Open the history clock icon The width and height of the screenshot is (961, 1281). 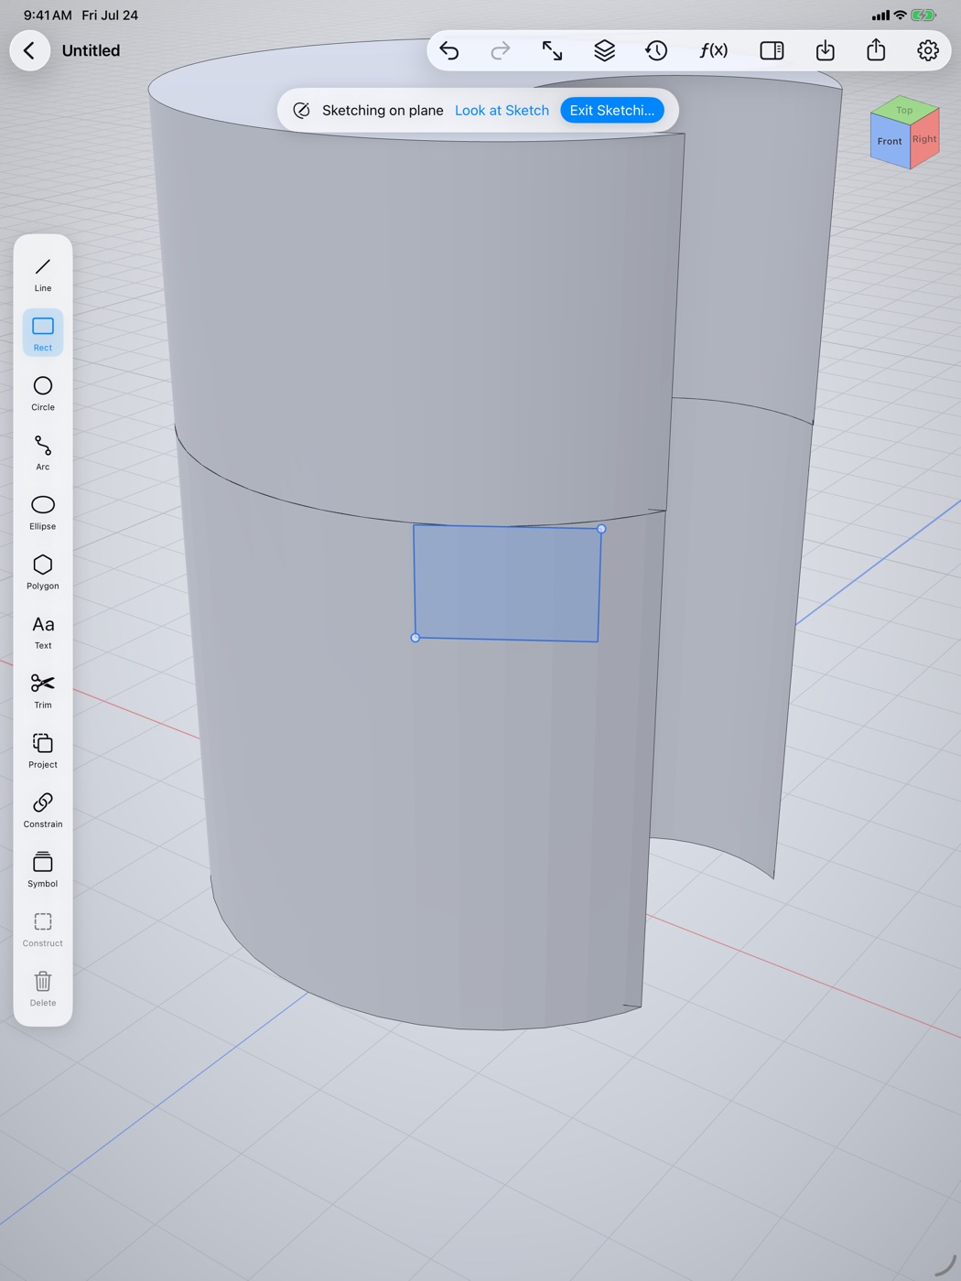(x=656, y=50)
